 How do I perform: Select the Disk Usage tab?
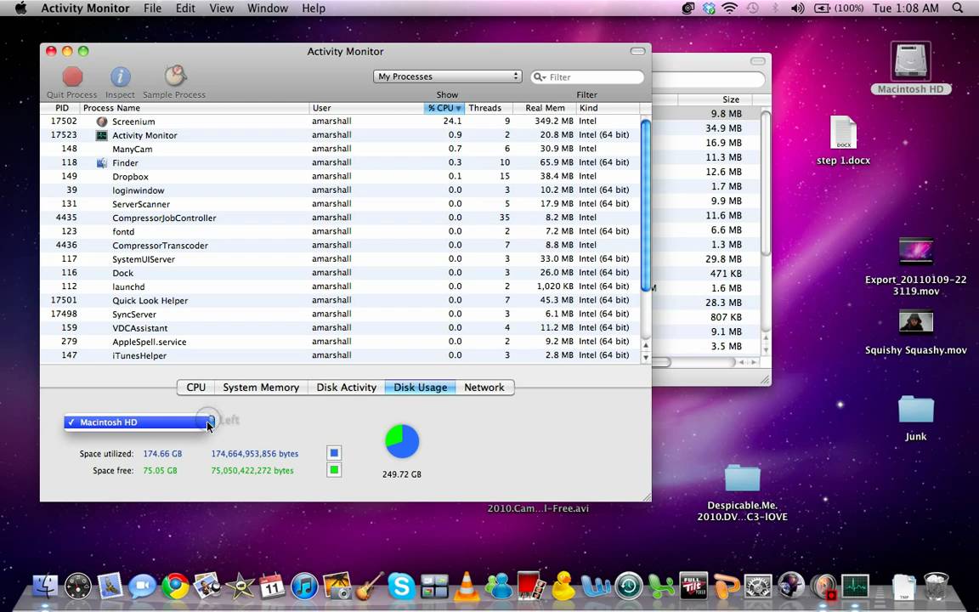420,388
